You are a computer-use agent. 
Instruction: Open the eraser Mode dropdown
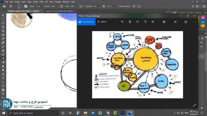[39, 6]
